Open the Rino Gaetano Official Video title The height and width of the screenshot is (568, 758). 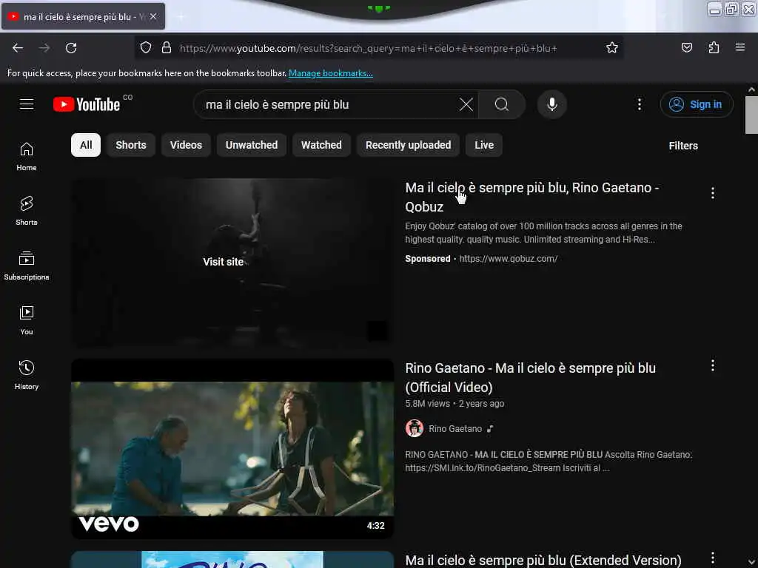(530, 378)
